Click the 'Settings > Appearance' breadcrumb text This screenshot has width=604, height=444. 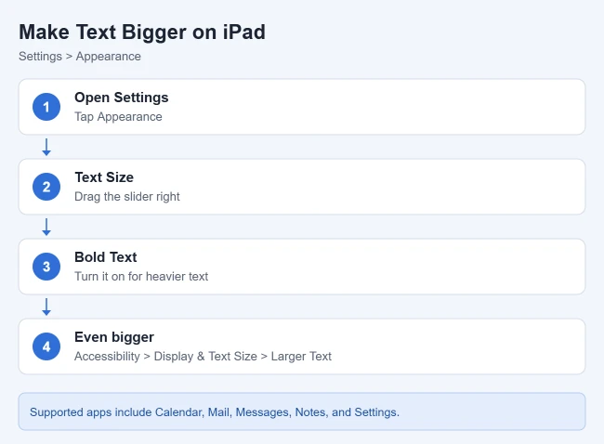(x=80, y=57)
